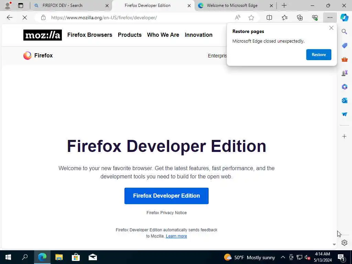Open the notification center
Viewport: 352px width, 264px height.
tap(341, 257)
